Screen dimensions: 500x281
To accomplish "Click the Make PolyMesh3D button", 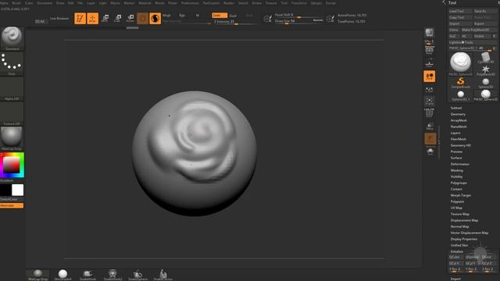I will [479, 30].
